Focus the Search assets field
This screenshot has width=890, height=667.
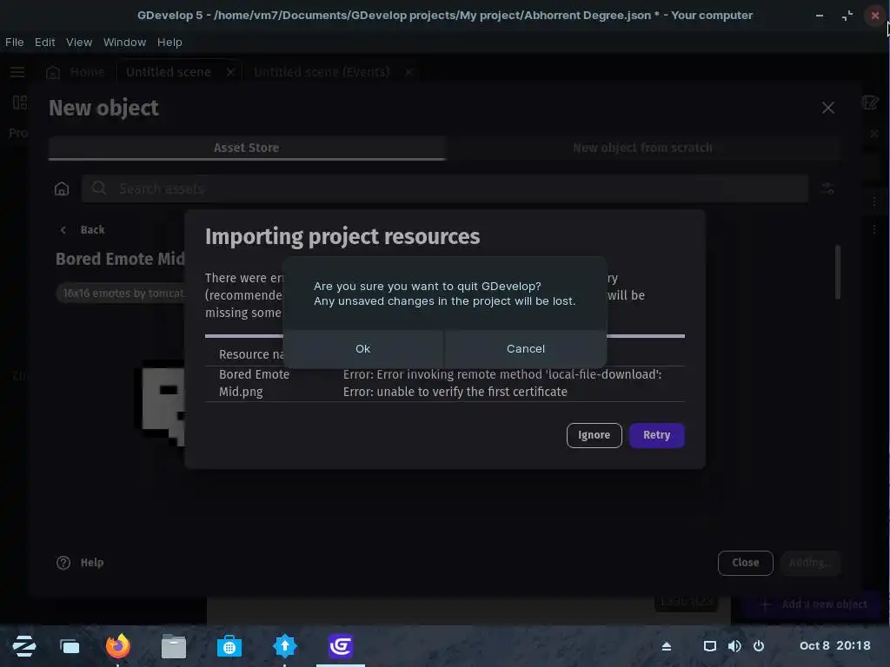click(x=445, y=188)
